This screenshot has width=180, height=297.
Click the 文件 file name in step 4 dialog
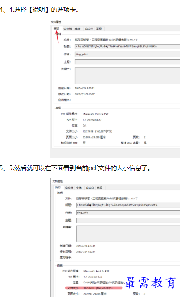(106, 40)
